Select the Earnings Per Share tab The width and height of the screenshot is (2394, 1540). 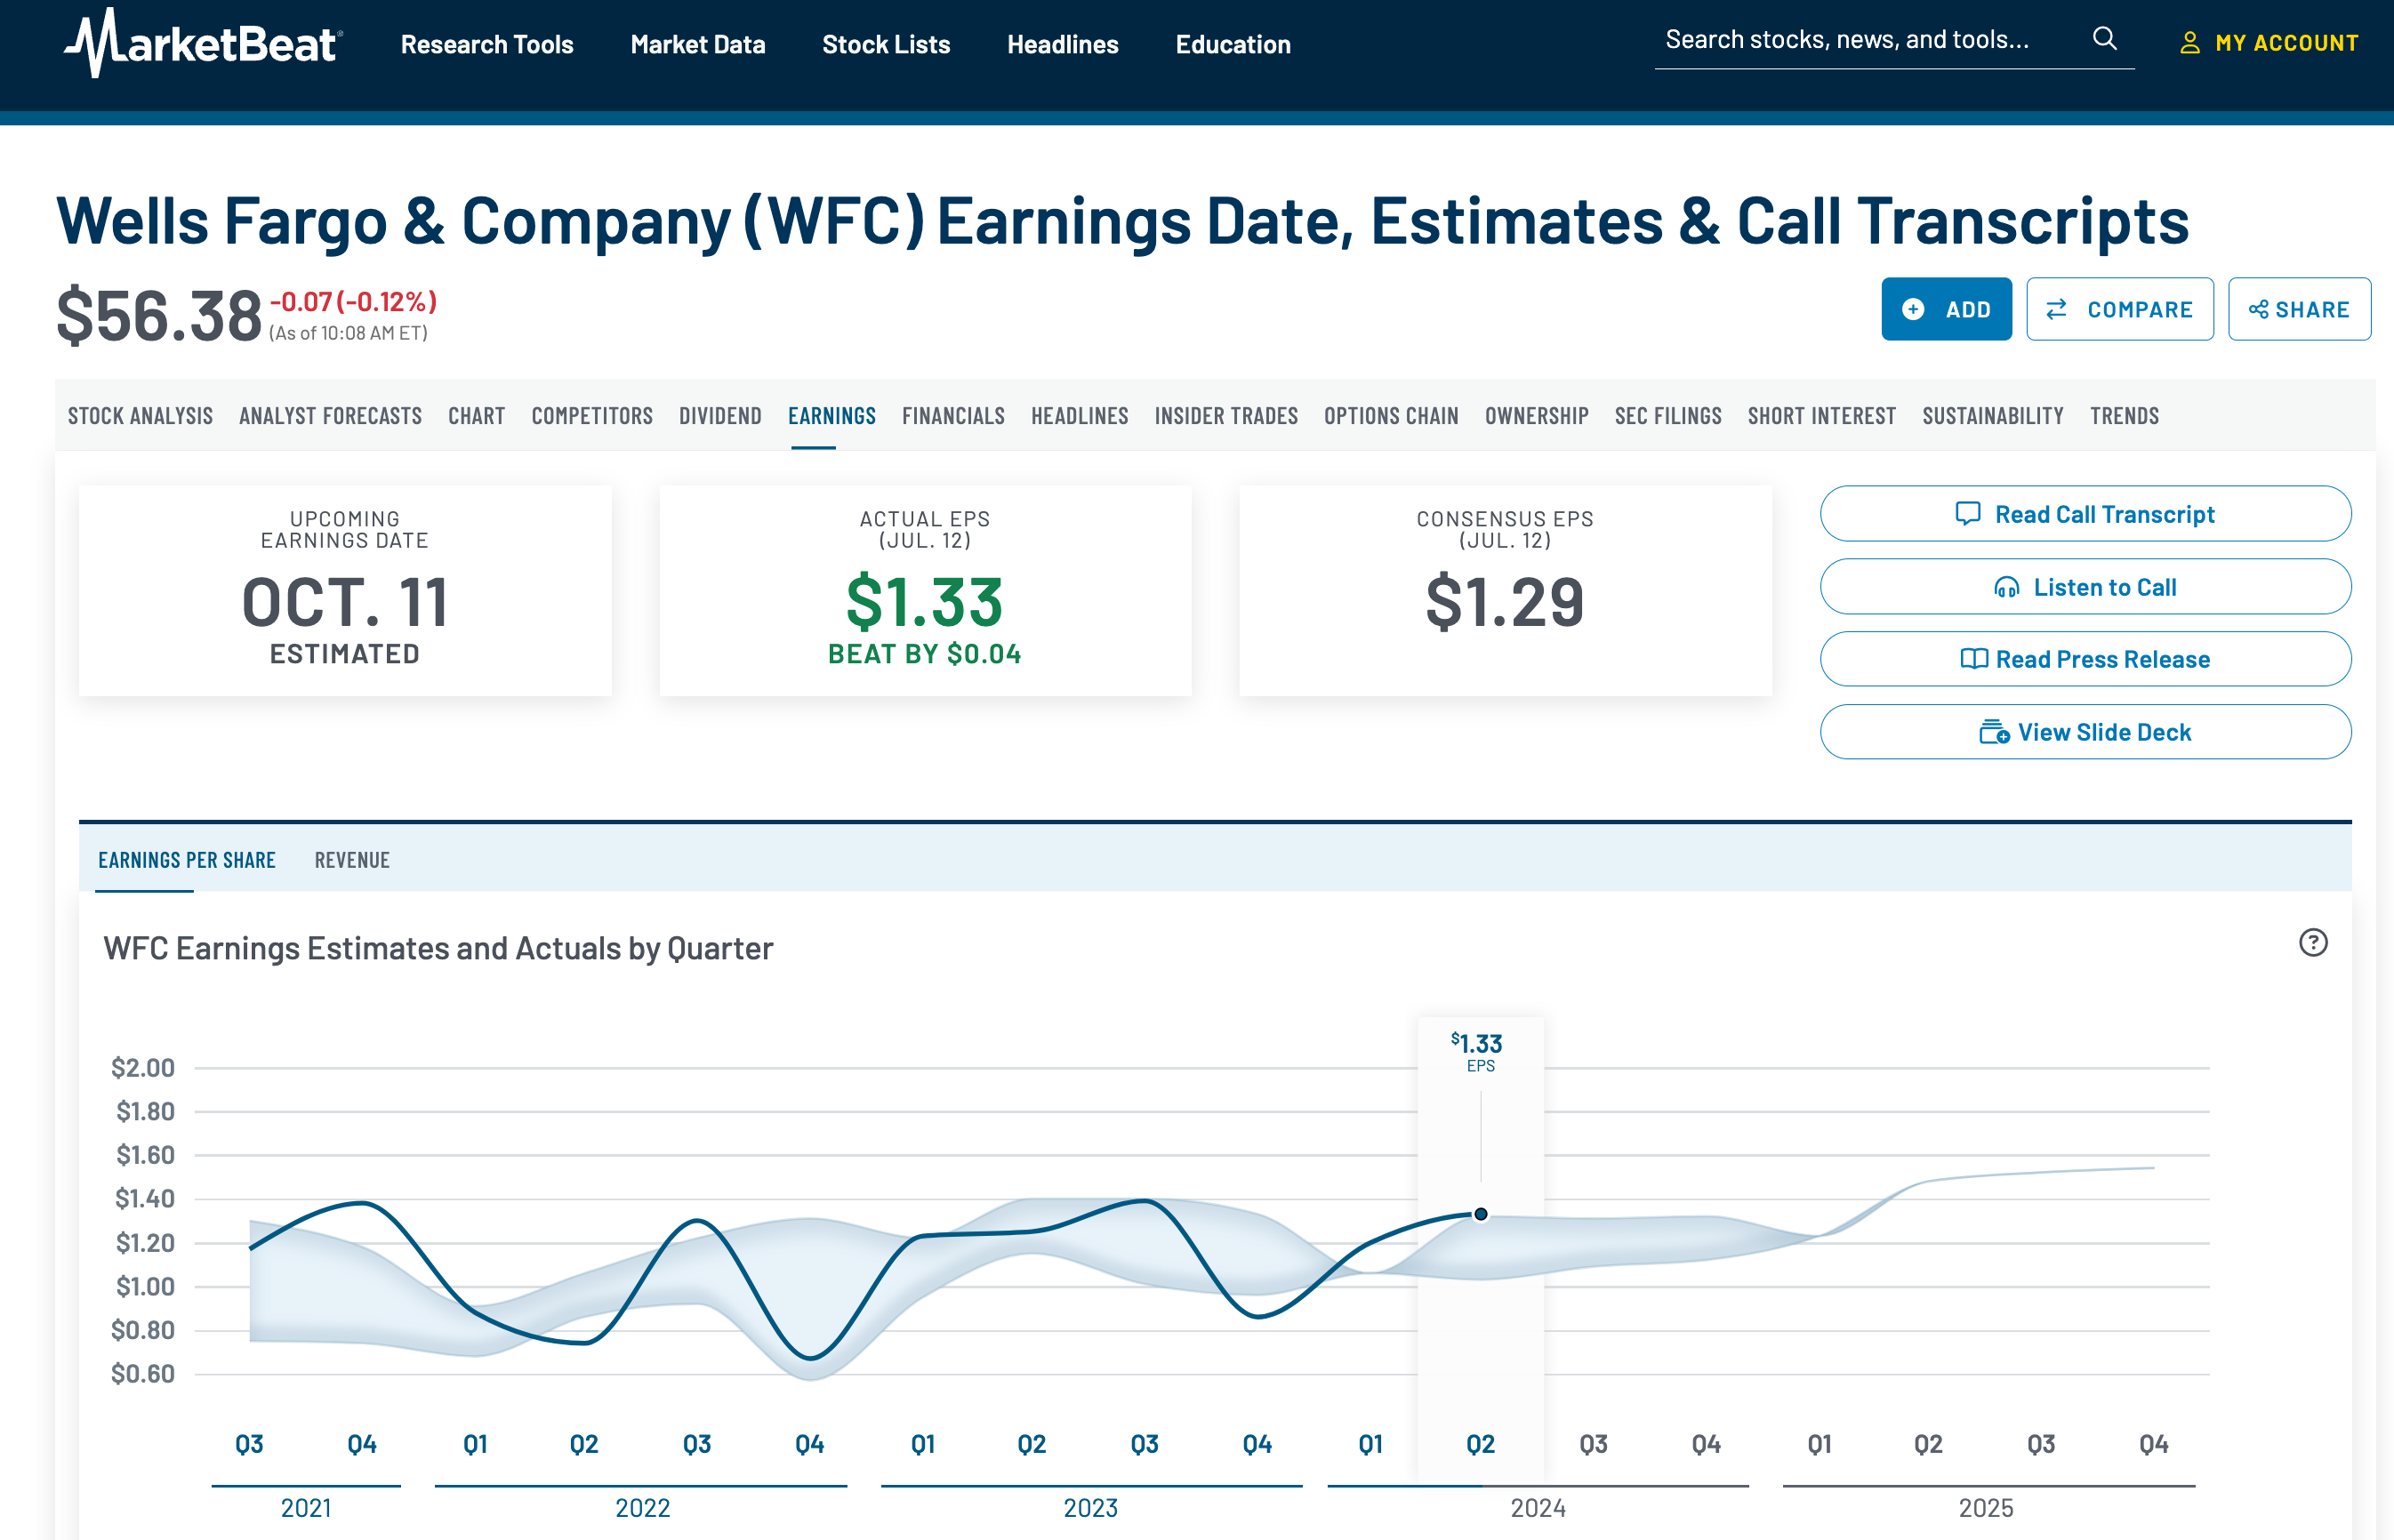pyautogui.click(x=187, y=860)
